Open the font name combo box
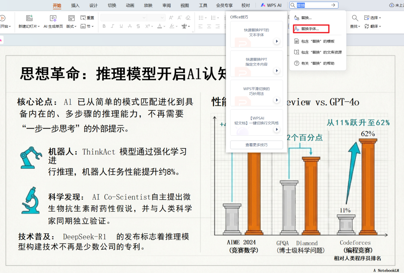Image resolution: width=404 pixels, height=273 pixels. (123, 18)
